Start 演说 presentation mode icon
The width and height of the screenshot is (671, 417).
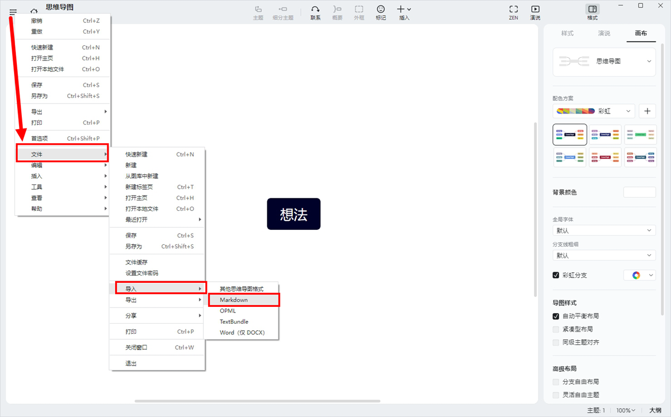[535, 9]
